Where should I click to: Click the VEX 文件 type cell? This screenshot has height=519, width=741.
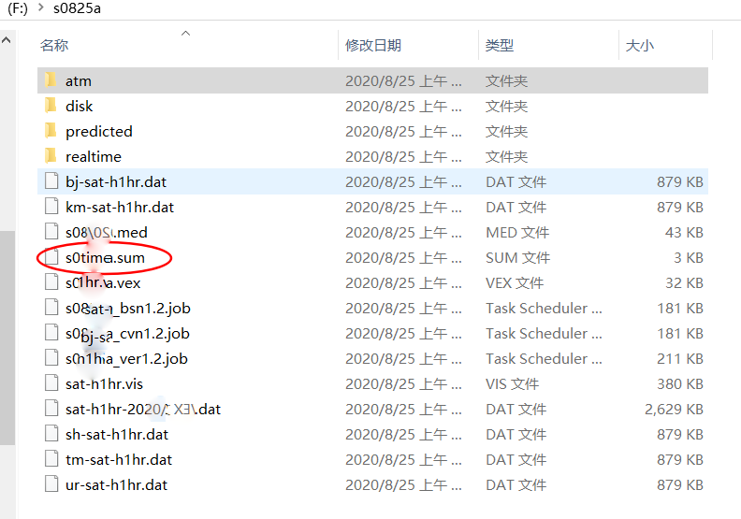click(x=515, y=282)
